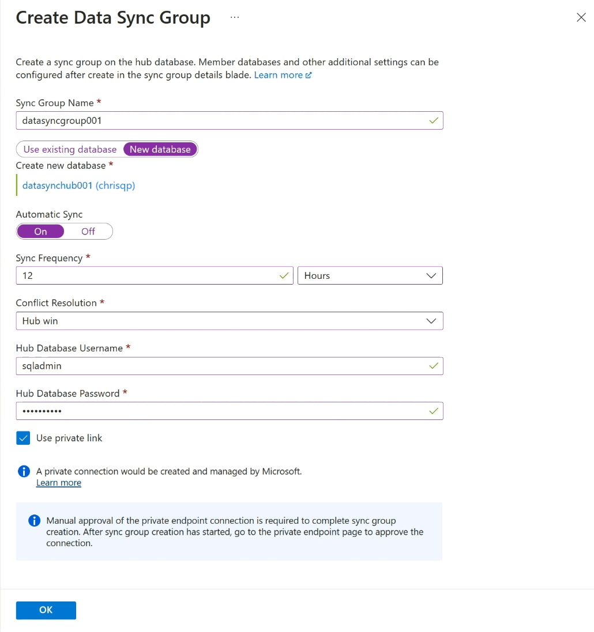The height and width of the screenshot is (632, 594).
Task: Click the info icon next to private connection message
Action: coord(24,471)
